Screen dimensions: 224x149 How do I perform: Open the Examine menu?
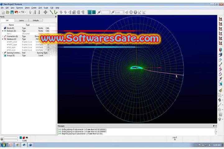pyautogui.click(x=20, y=8)
